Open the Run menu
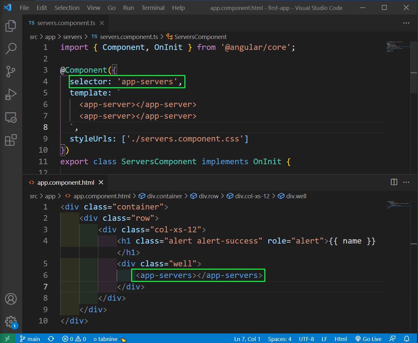The height and width of the screenshot is (343, 418). point(129,8)
